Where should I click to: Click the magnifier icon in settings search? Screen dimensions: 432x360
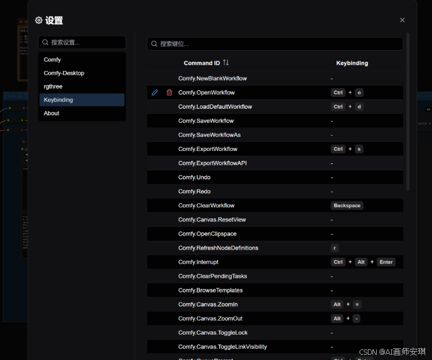pos(45,42)
